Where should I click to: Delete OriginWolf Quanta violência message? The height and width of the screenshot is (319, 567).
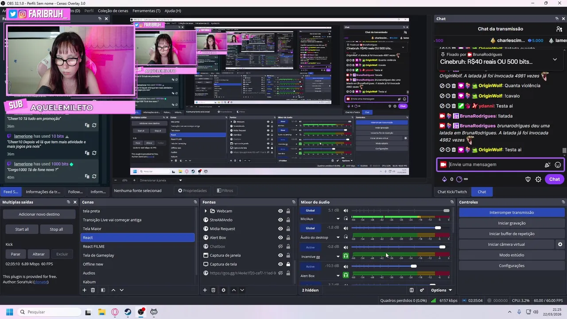pos(453,86)
